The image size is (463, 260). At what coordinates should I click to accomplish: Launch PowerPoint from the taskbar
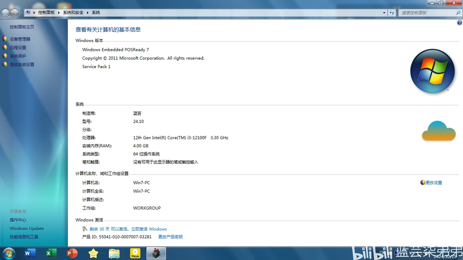(72, 253)
